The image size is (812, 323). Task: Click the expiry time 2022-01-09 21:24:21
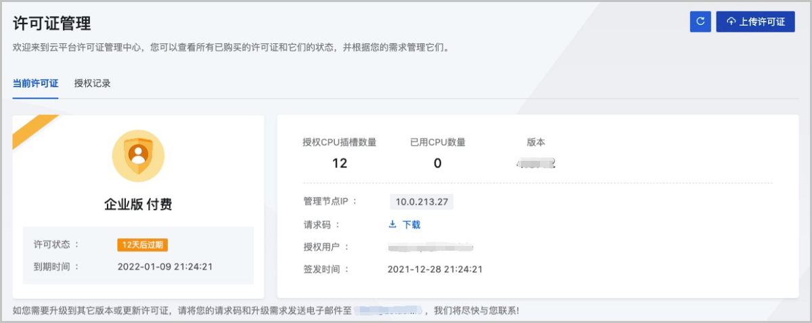coord(165,266)
